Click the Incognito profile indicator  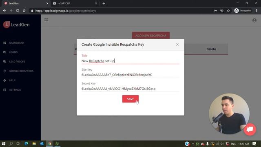[x=243, y=11]
